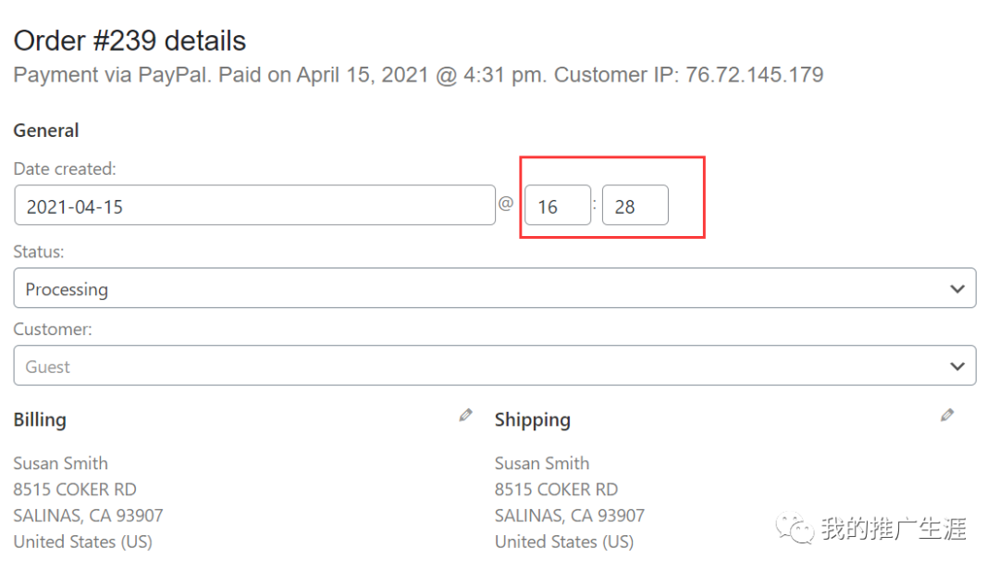Click the hour field showing 16
Viewport: 999px width, 573px height.
(x=557, y=206)
